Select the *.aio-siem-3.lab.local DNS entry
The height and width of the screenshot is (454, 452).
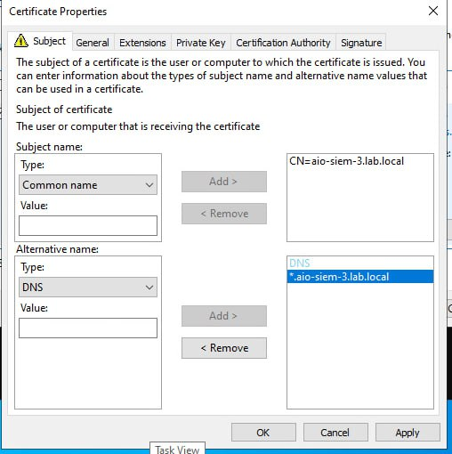pyautogui.click(x=360, y=277)
